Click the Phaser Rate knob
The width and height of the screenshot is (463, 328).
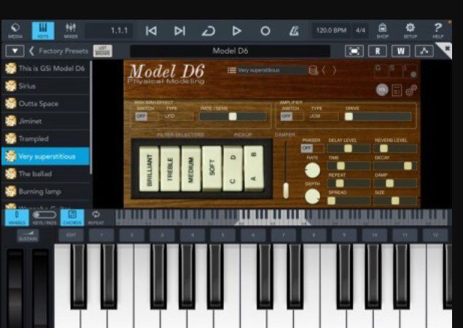point(312,170)
